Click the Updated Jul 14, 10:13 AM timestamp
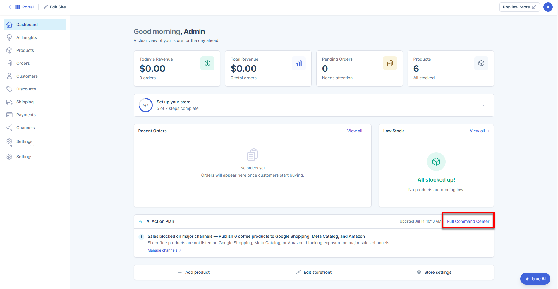Image resolution: width=558 pixels, height=289 pixels. click(420, 221)
